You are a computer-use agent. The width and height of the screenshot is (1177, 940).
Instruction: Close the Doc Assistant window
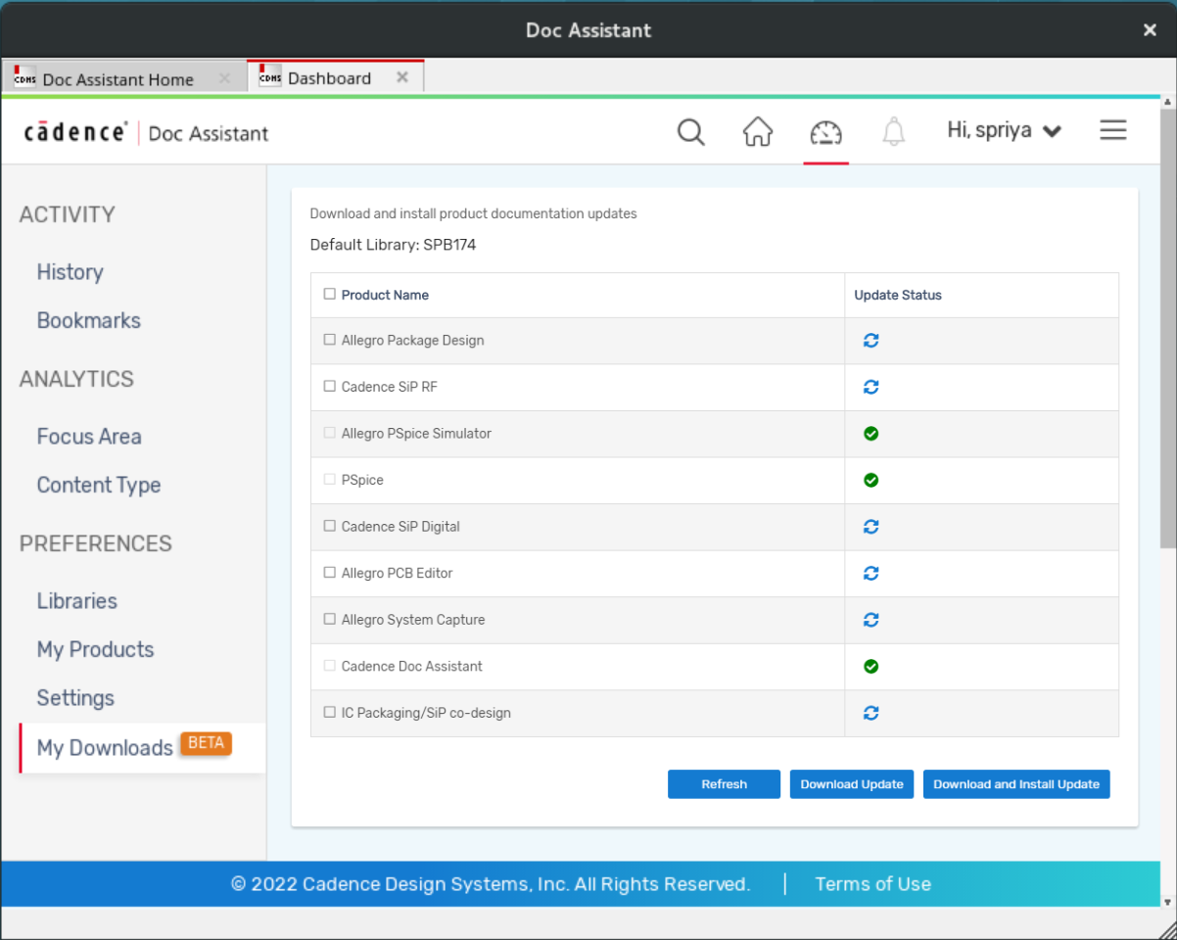1150,30
